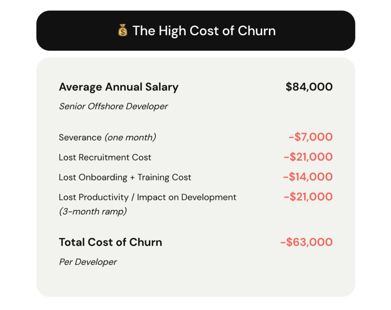The image size is (391, 310).
Task: Click -$21,000 beside Lost Recruitment Cost
Action: [308, 157]
